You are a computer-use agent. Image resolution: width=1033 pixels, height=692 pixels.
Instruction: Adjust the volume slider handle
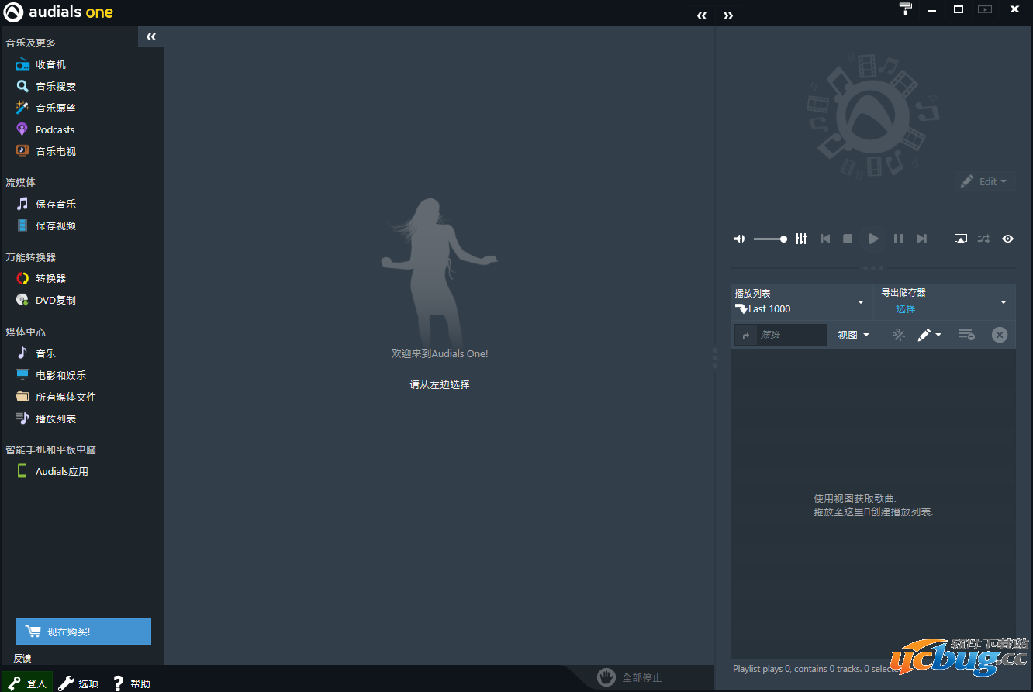point(783,239)
